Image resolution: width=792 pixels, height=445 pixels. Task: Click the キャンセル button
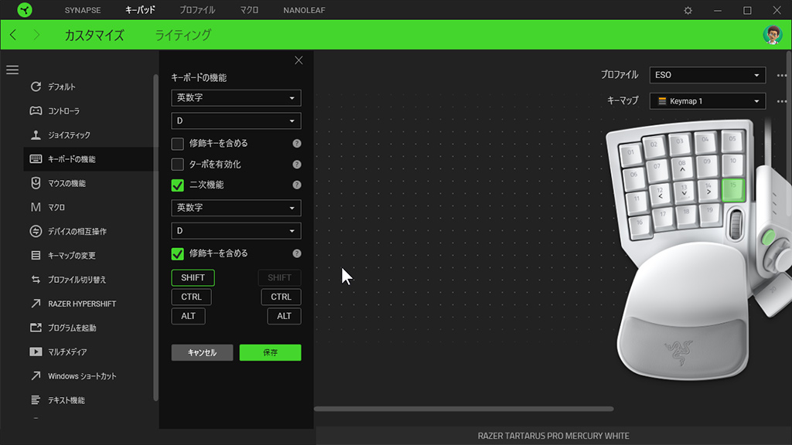point(202,352)
